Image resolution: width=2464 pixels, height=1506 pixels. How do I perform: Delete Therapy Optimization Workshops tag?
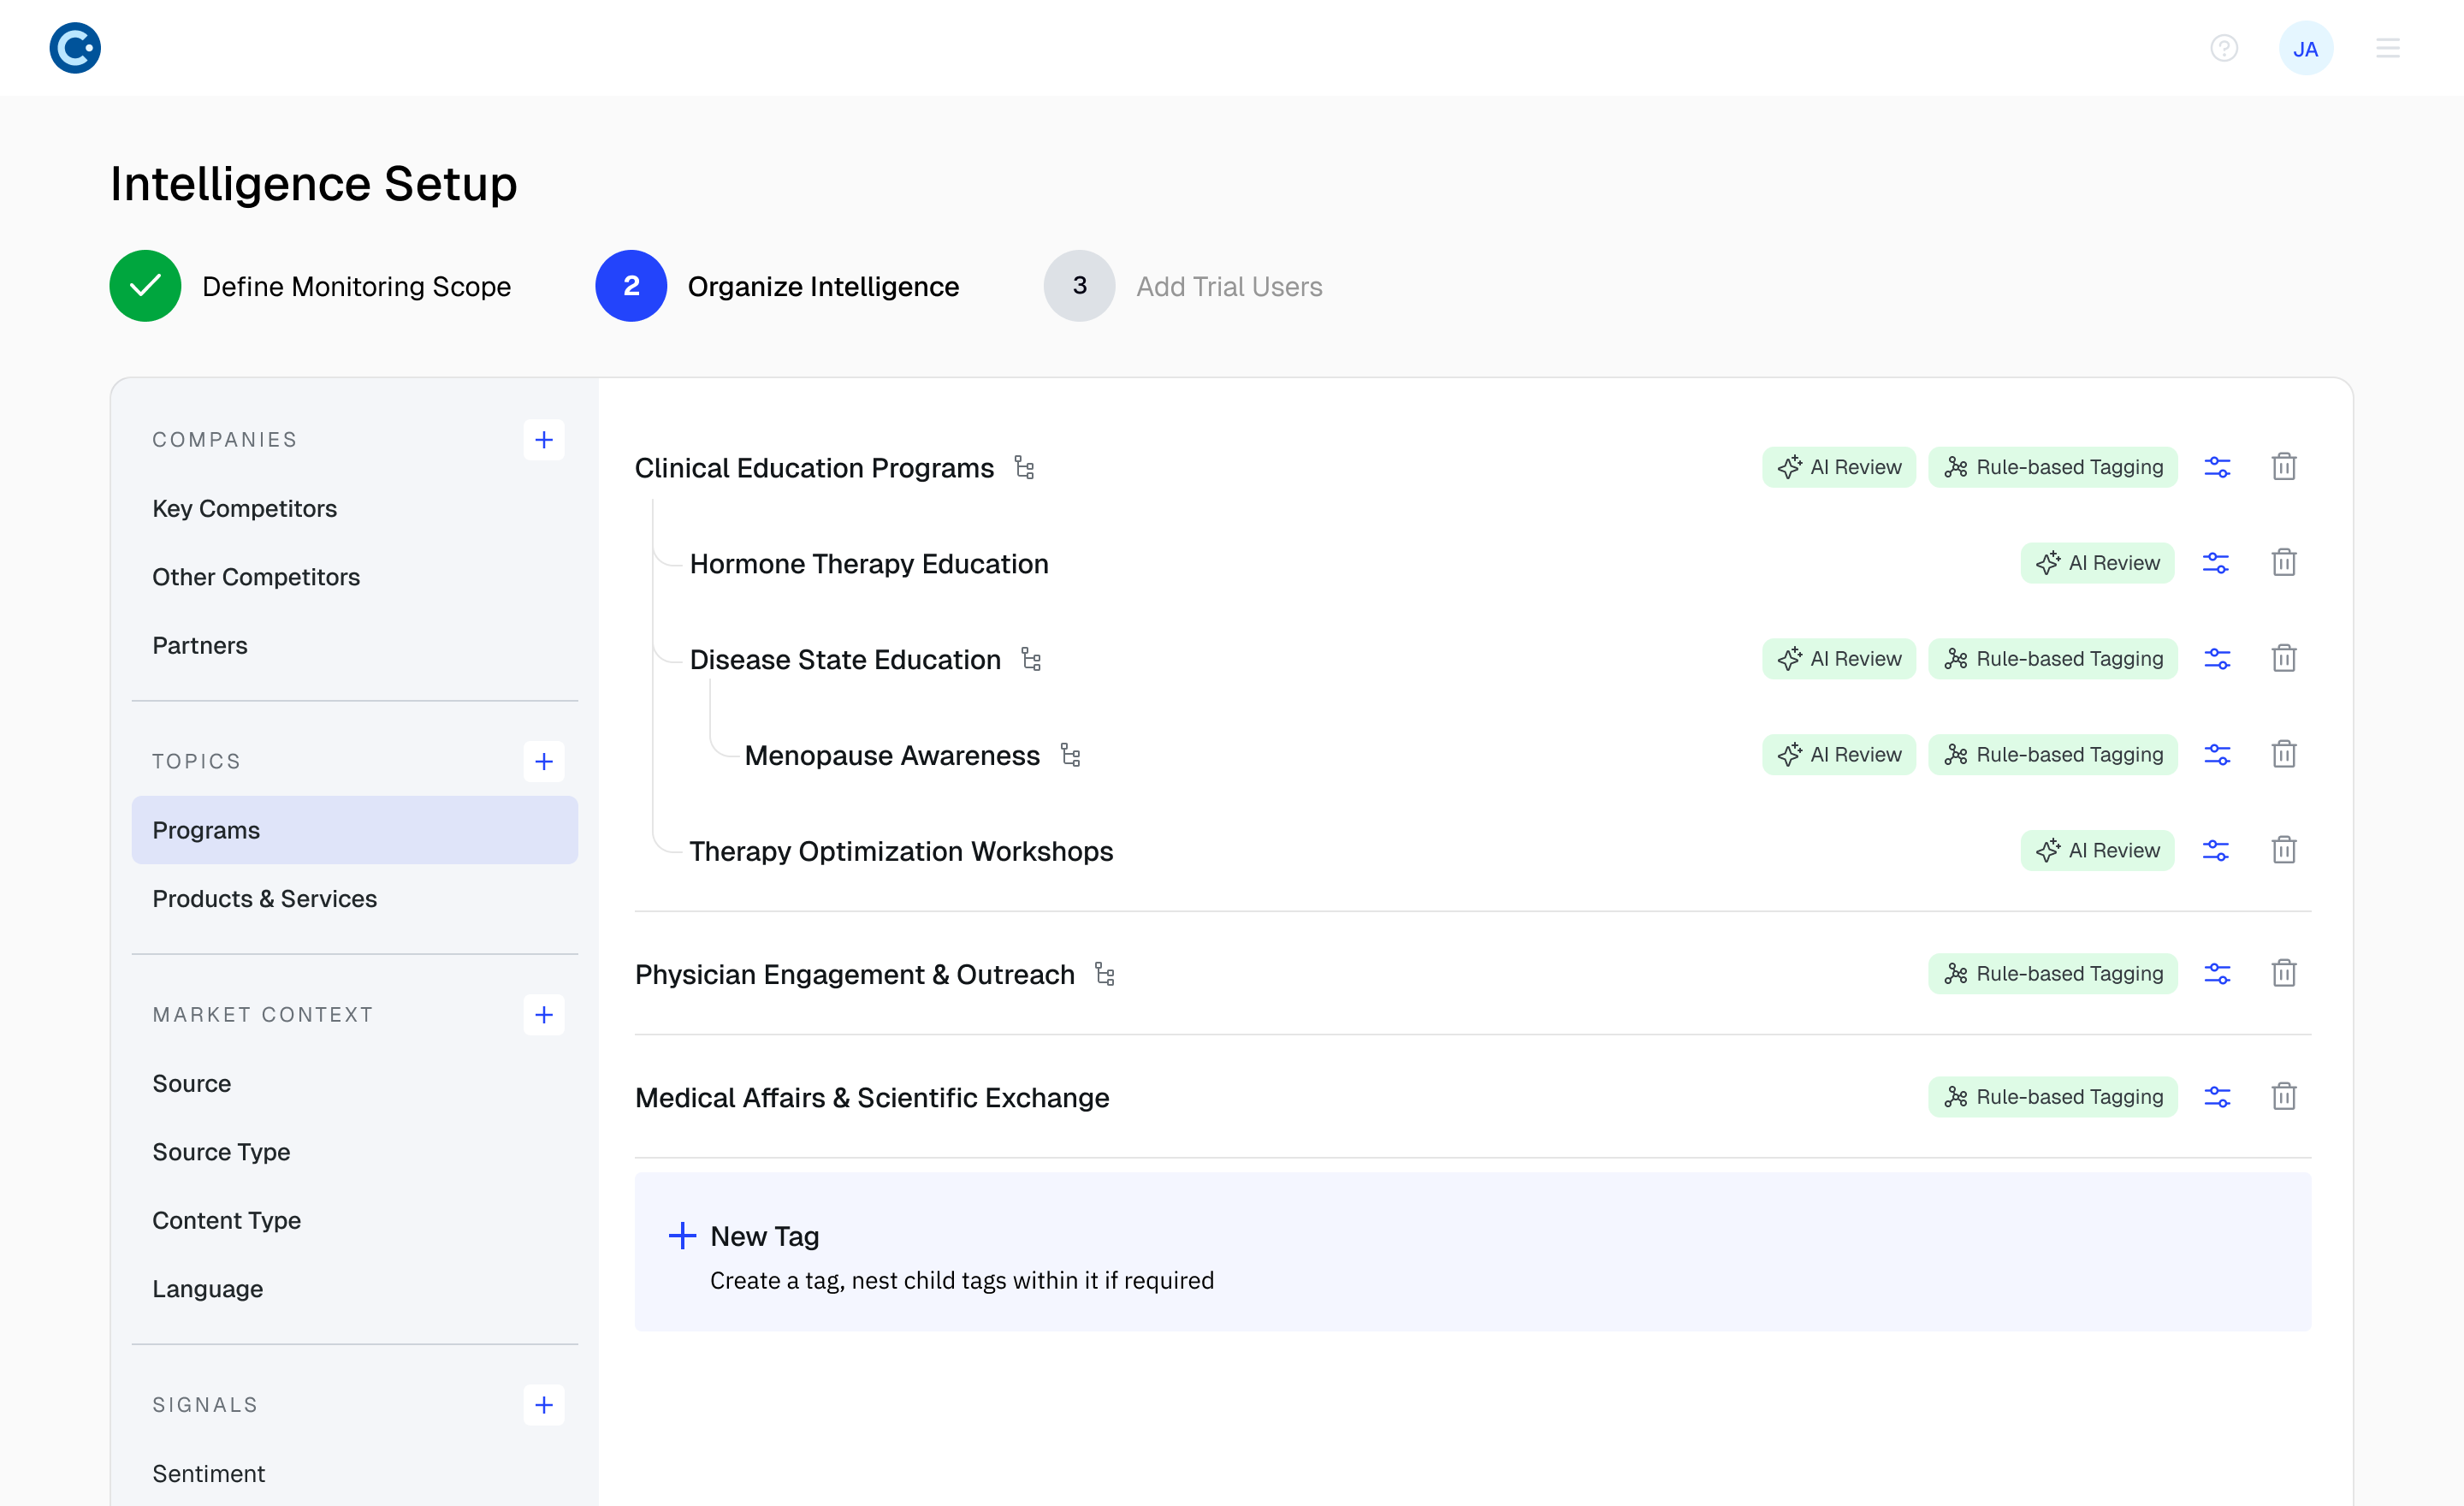[x=2284, y=850]
